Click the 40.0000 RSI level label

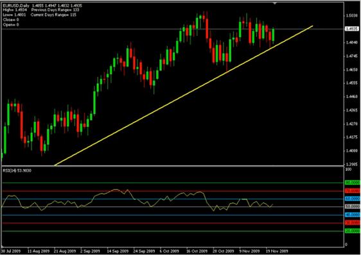(352, 215)
